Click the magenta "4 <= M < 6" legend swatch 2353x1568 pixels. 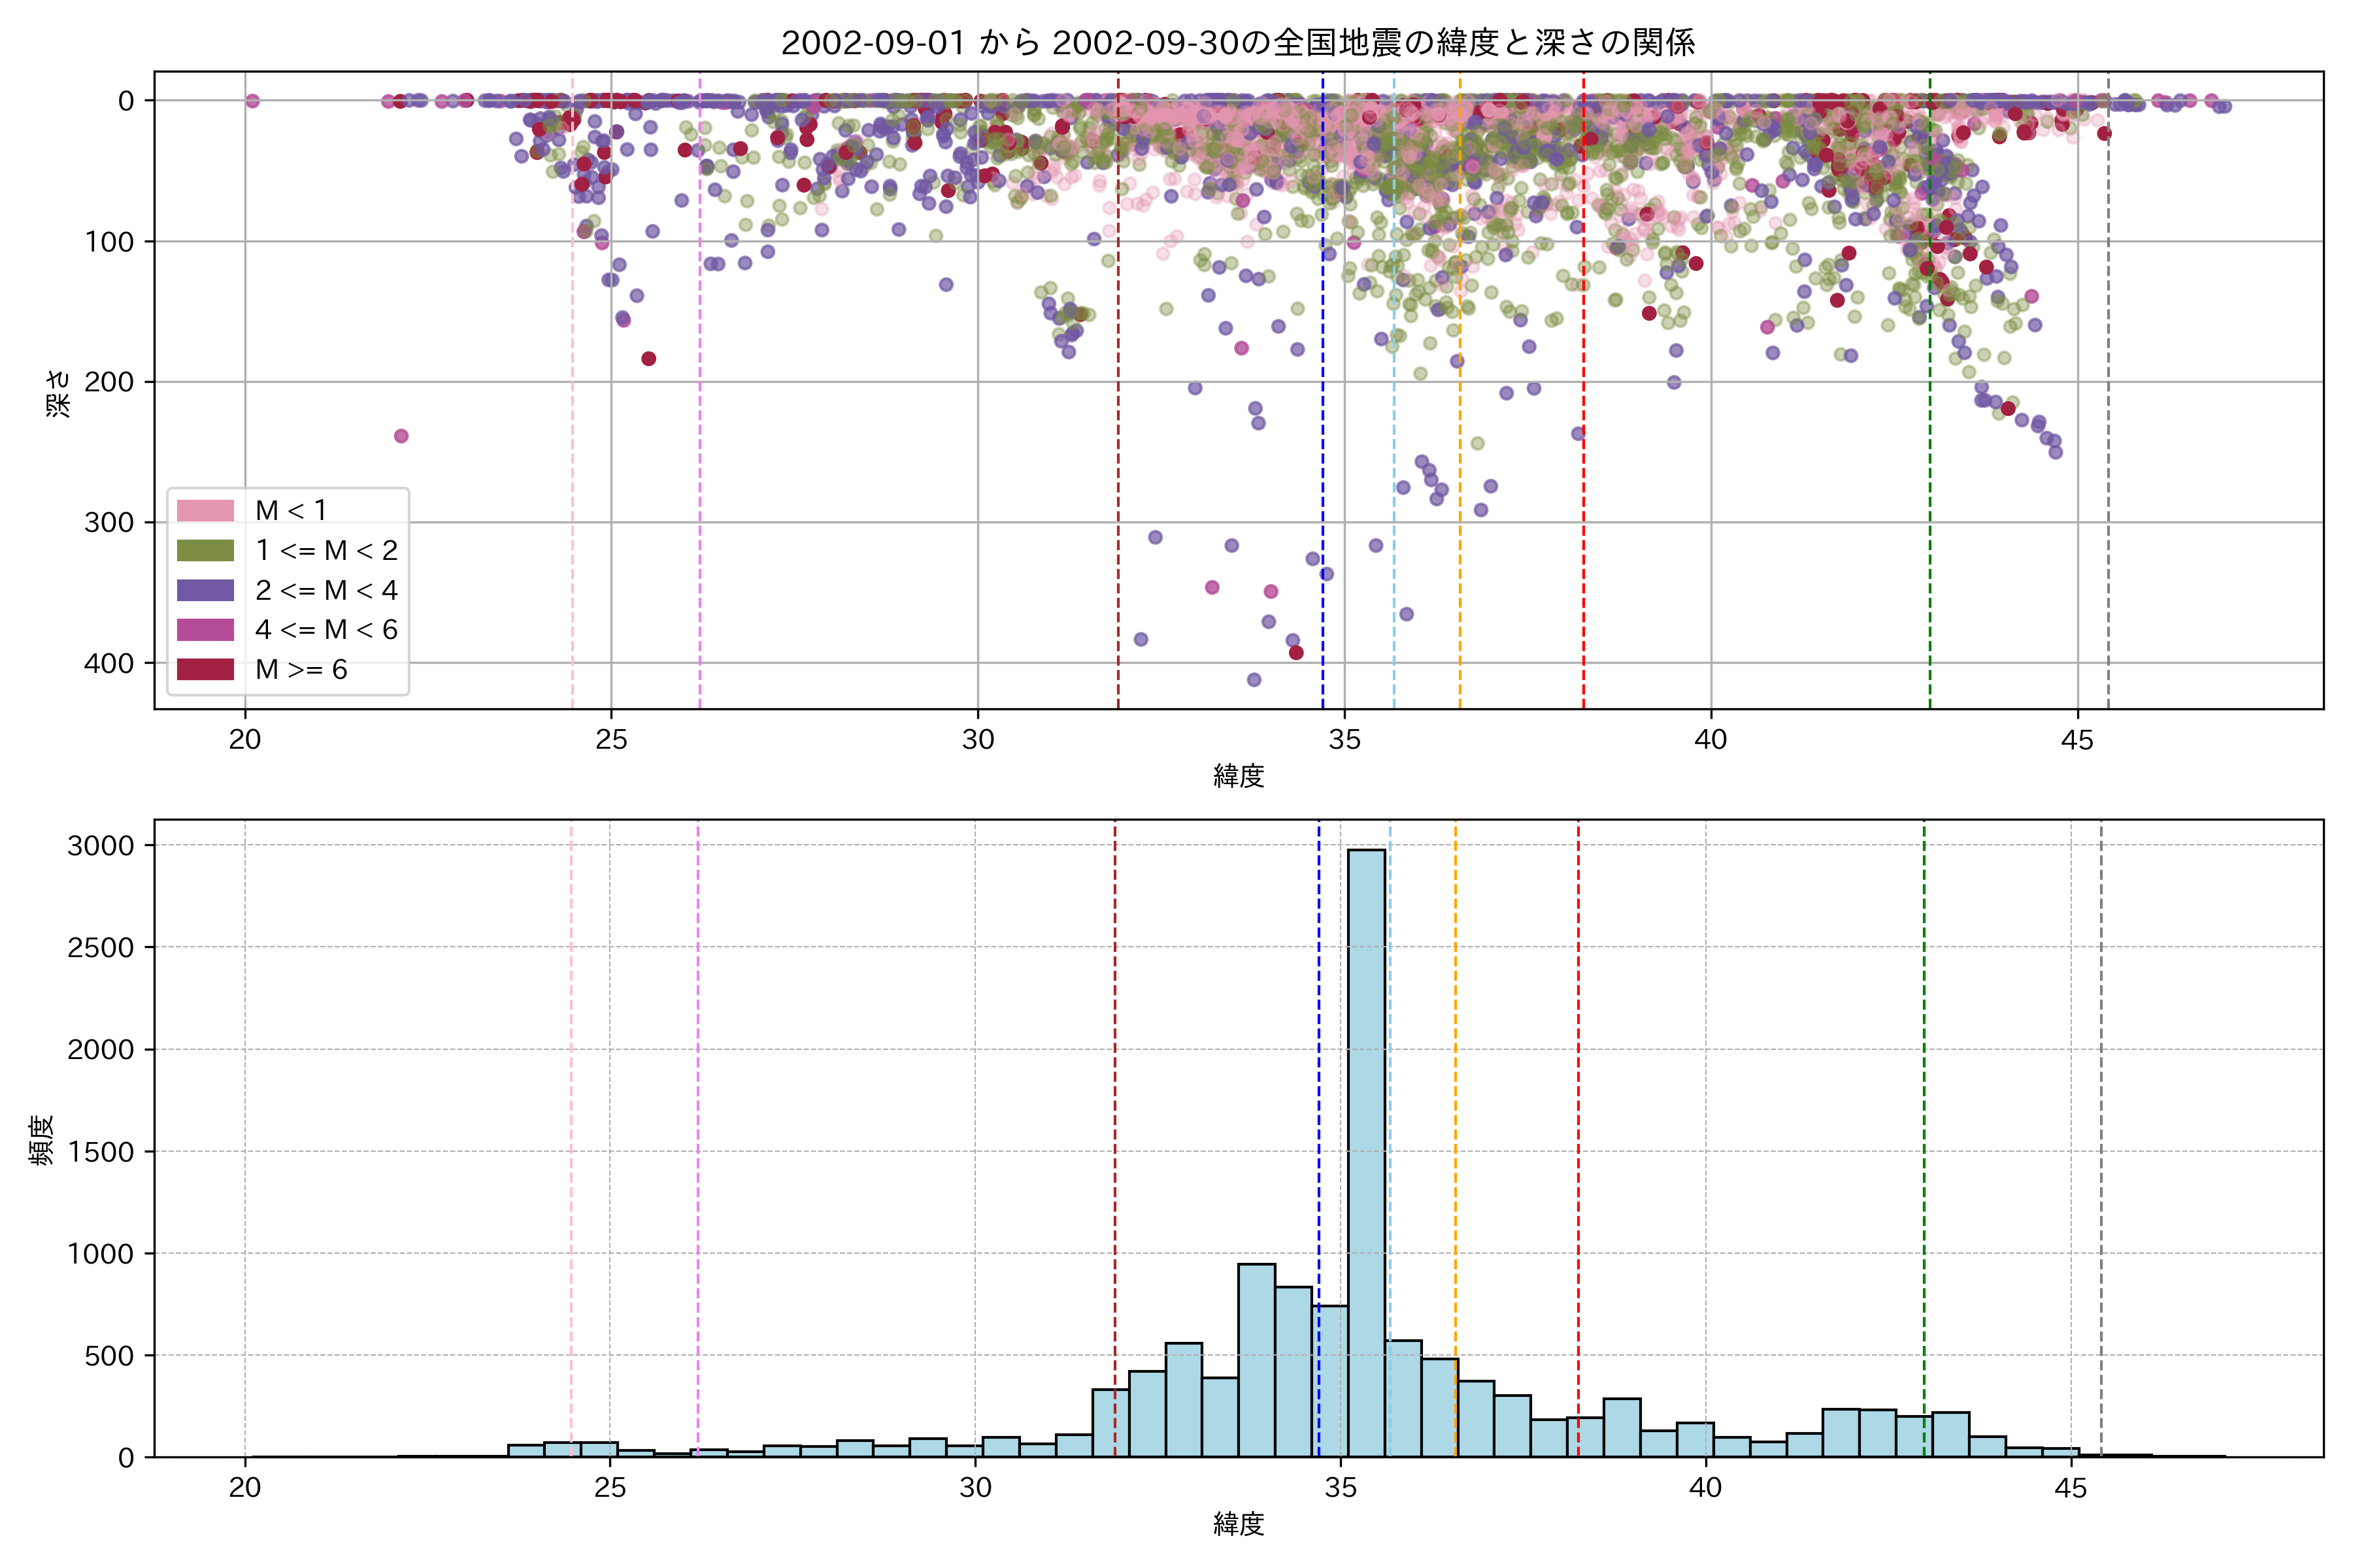pyautogui.click(x=205, y=630)
